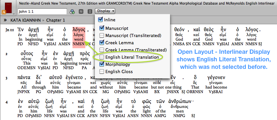Image resolution: width=277 pixels, height=120 pixels.
Task: Click the gloss "toward"
Action: pos(85,63)
